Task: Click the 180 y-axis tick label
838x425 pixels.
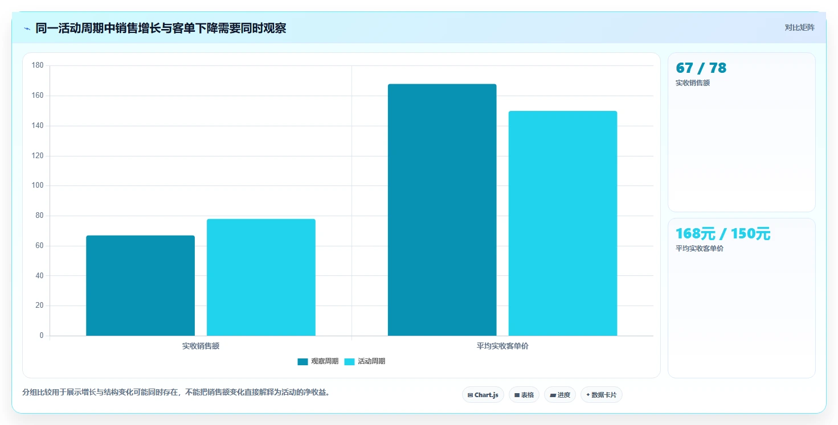Action: (x=38, y=65)
